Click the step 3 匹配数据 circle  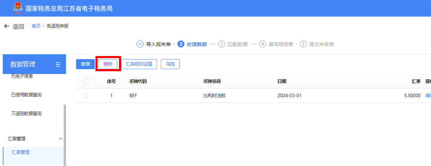(221, 44)
